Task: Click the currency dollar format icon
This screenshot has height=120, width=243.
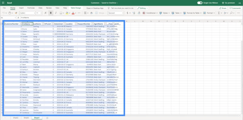Action: (128, 13)
